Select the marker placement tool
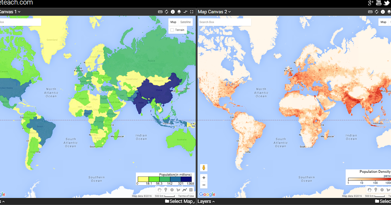 point(166,190)
